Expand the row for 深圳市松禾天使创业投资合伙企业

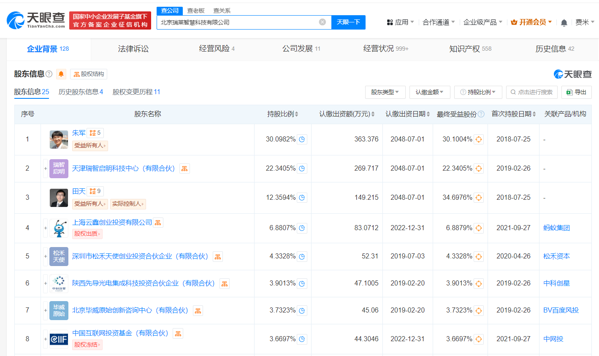pos(45,256)
